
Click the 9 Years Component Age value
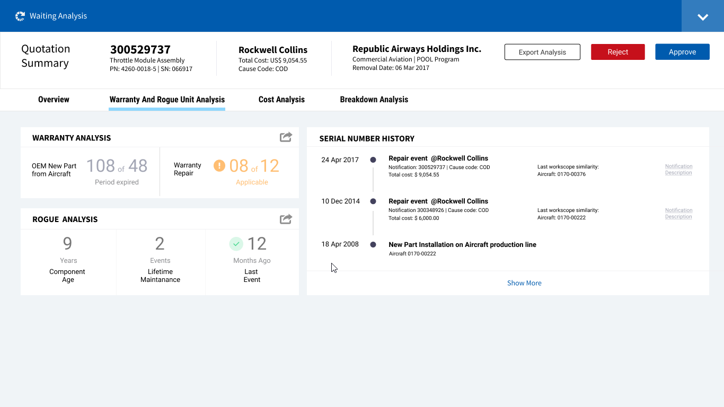pos(67,244)
